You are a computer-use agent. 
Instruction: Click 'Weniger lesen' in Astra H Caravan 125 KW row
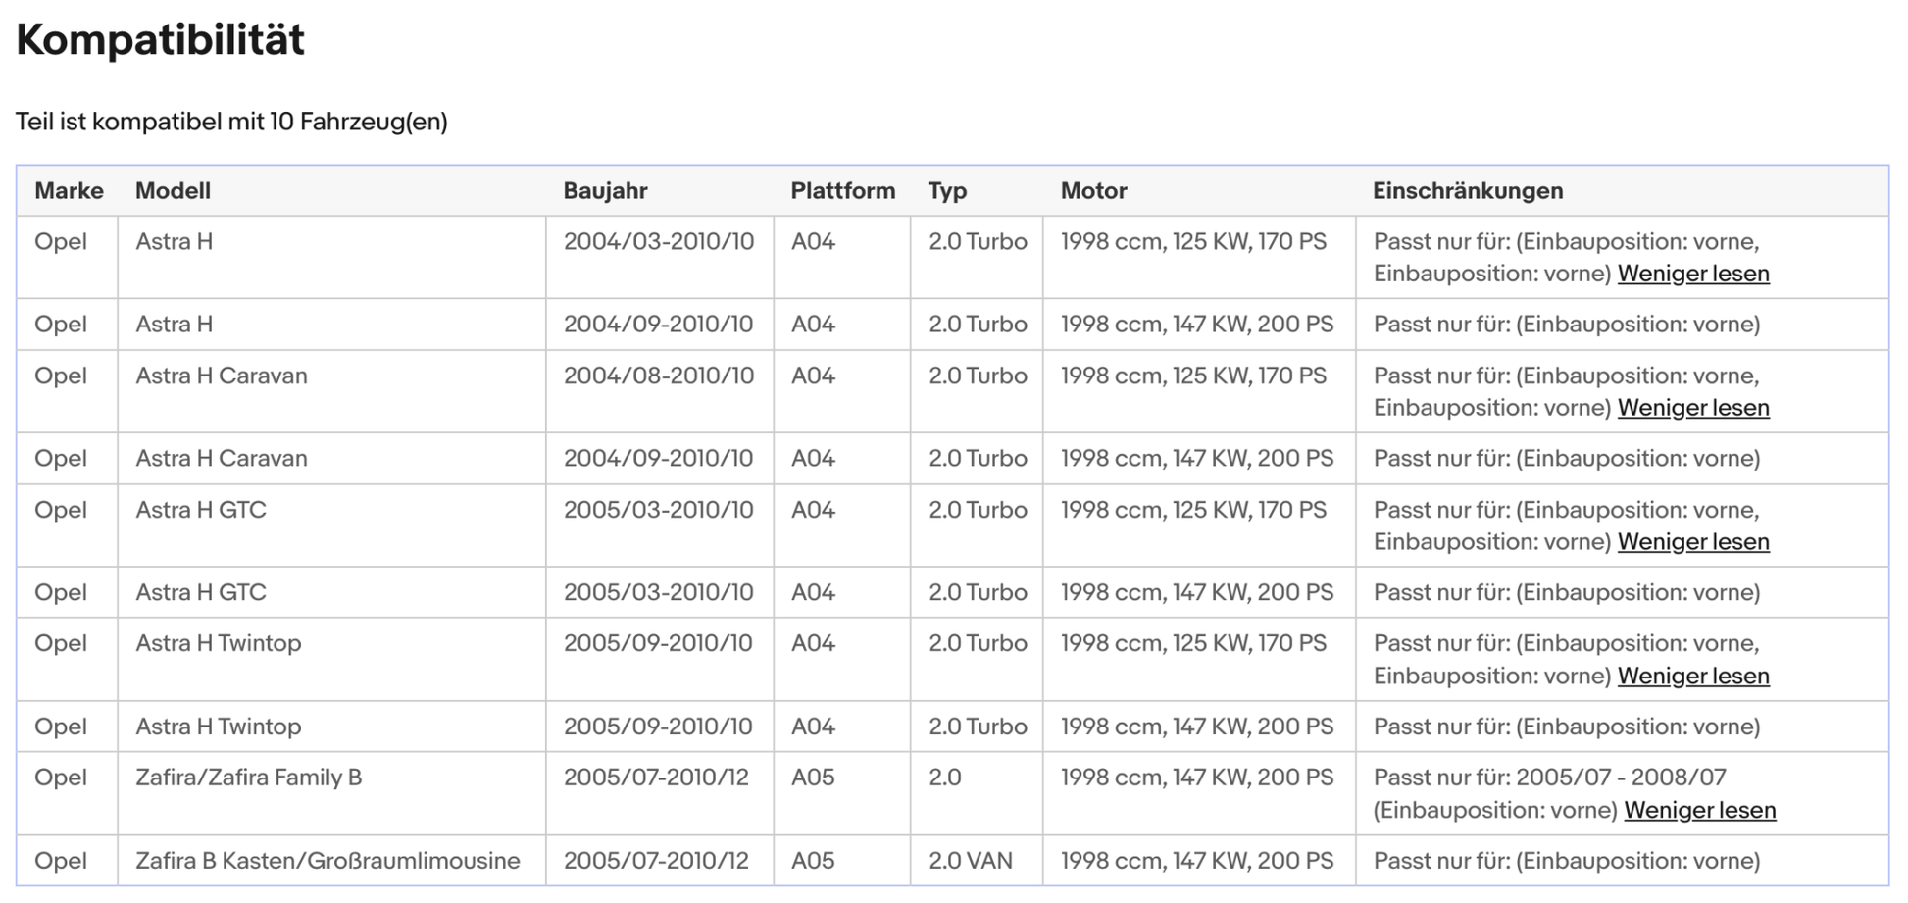pyautogui.click(x=1692, y=408)
